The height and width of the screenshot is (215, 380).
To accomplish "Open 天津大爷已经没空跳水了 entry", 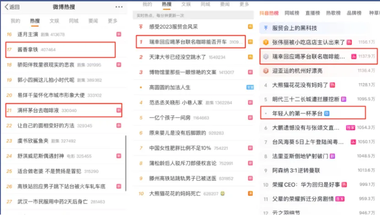I will point(174,57).
